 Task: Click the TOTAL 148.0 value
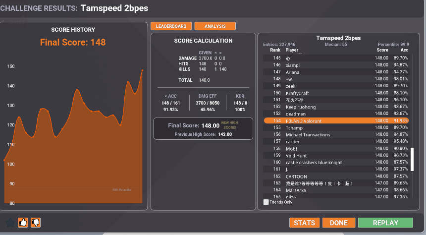[204, 80]
